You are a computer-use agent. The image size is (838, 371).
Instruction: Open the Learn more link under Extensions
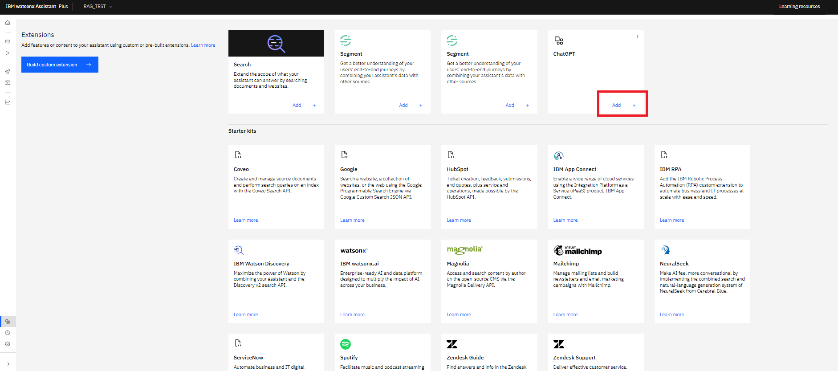point(203,45)
